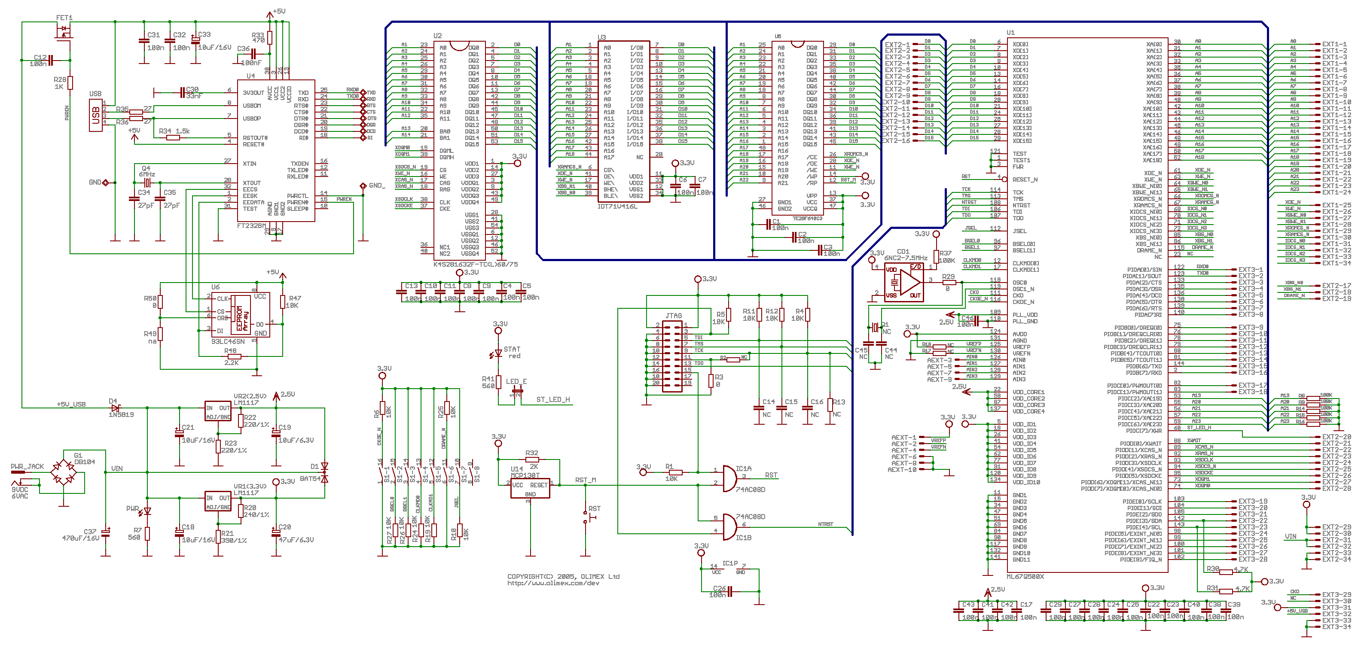
Task: Click the PWR LED symbol
Action: pyautogui.click(x=147, y=511)
